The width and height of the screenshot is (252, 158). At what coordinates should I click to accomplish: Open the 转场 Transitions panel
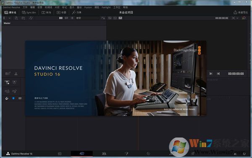click(46, 13)
